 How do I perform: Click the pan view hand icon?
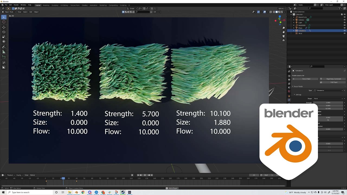click(x=284, y=32)
